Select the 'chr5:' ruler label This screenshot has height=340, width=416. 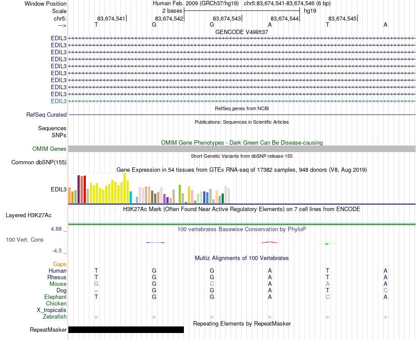[60, 18]
